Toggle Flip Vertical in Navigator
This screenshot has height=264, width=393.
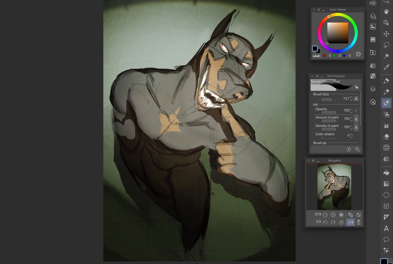click(x=359, y=222)
